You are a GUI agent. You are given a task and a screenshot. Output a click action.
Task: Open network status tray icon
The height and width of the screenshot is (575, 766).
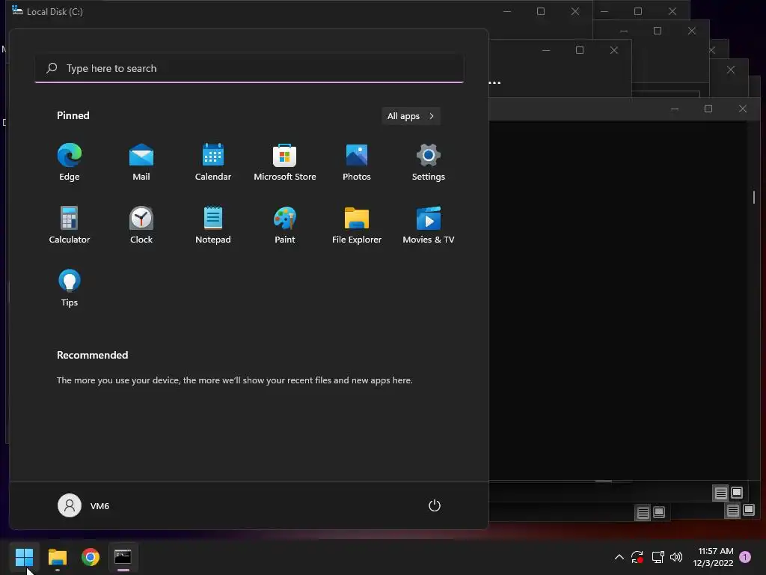click(x=658, y=557)
